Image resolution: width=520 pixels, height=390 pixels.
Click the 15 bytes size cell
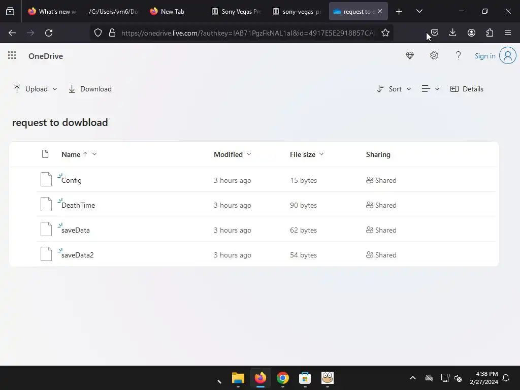tap(304, 180)
